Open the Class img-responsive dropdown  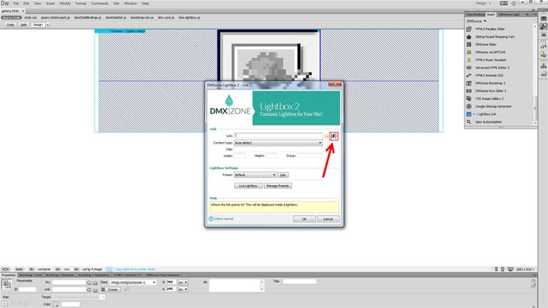133,282
